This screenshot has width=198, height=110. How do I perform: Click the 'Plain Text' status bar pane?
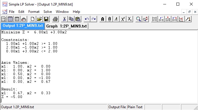[x=135, y=107]
